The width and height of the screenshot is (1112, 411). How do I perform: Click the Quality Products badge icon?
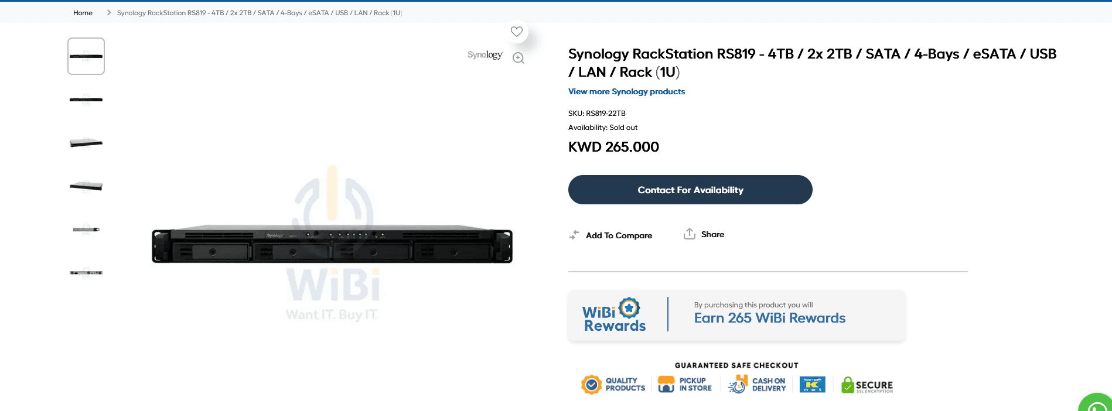point(592,385)
